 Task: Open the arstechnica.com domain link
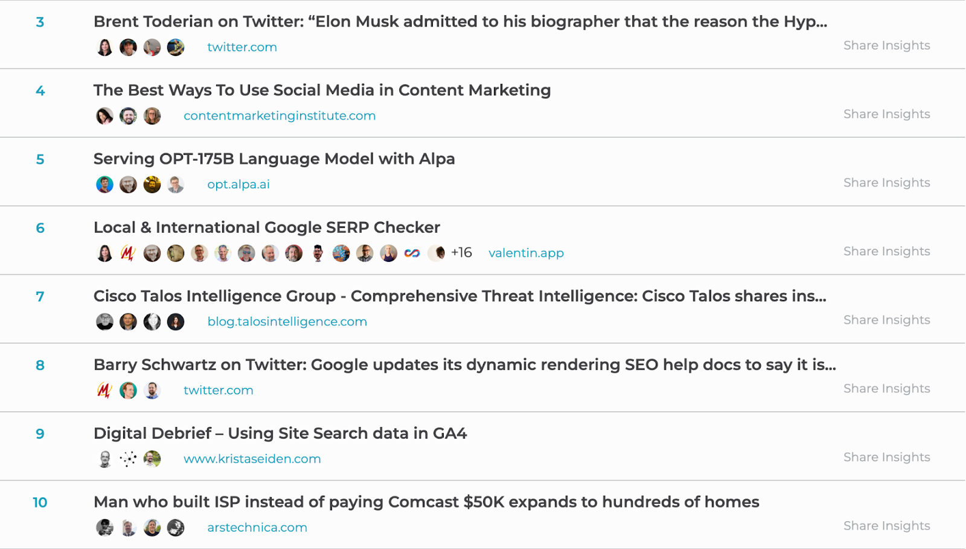click(x=257, y=527)
